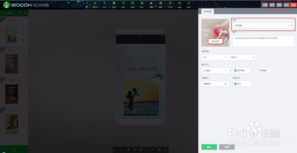
Task: Click page 1 duplicate icon
Action: [23, 40]
